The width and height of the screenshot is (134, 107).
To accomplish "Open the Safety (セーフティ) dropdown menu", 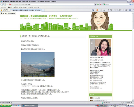I will click(x=118, y=10).
